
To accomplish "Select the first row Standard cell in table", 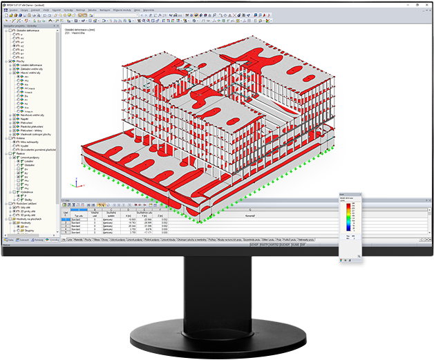I will point(79,220).
